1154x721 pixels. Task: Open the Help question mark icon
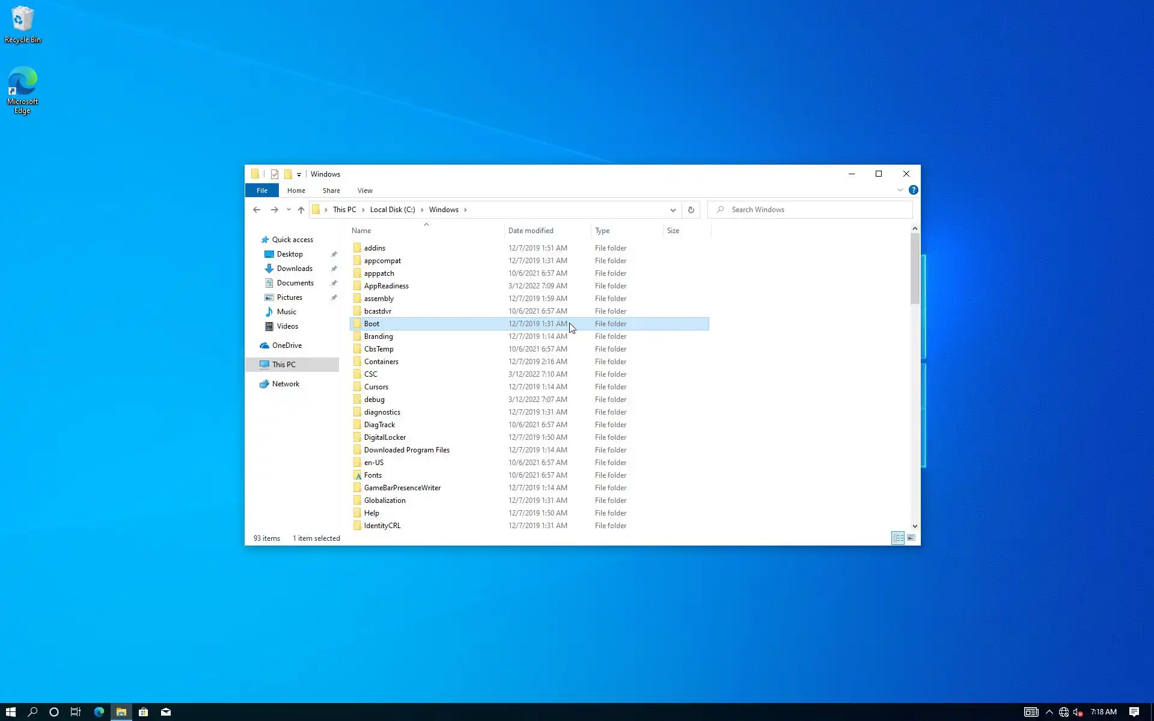point(913,190)
